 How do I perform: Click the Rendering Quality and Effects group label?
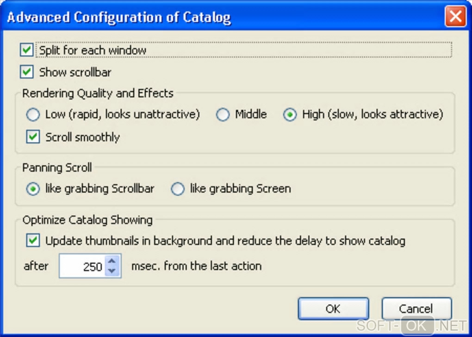tap(98, 93)
